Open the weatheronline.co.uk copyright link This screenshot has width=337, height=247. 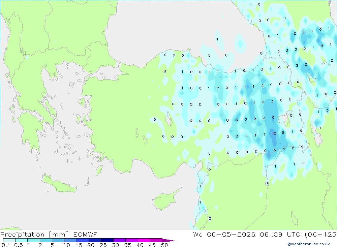pyautogui.click(x=309, y=244)
